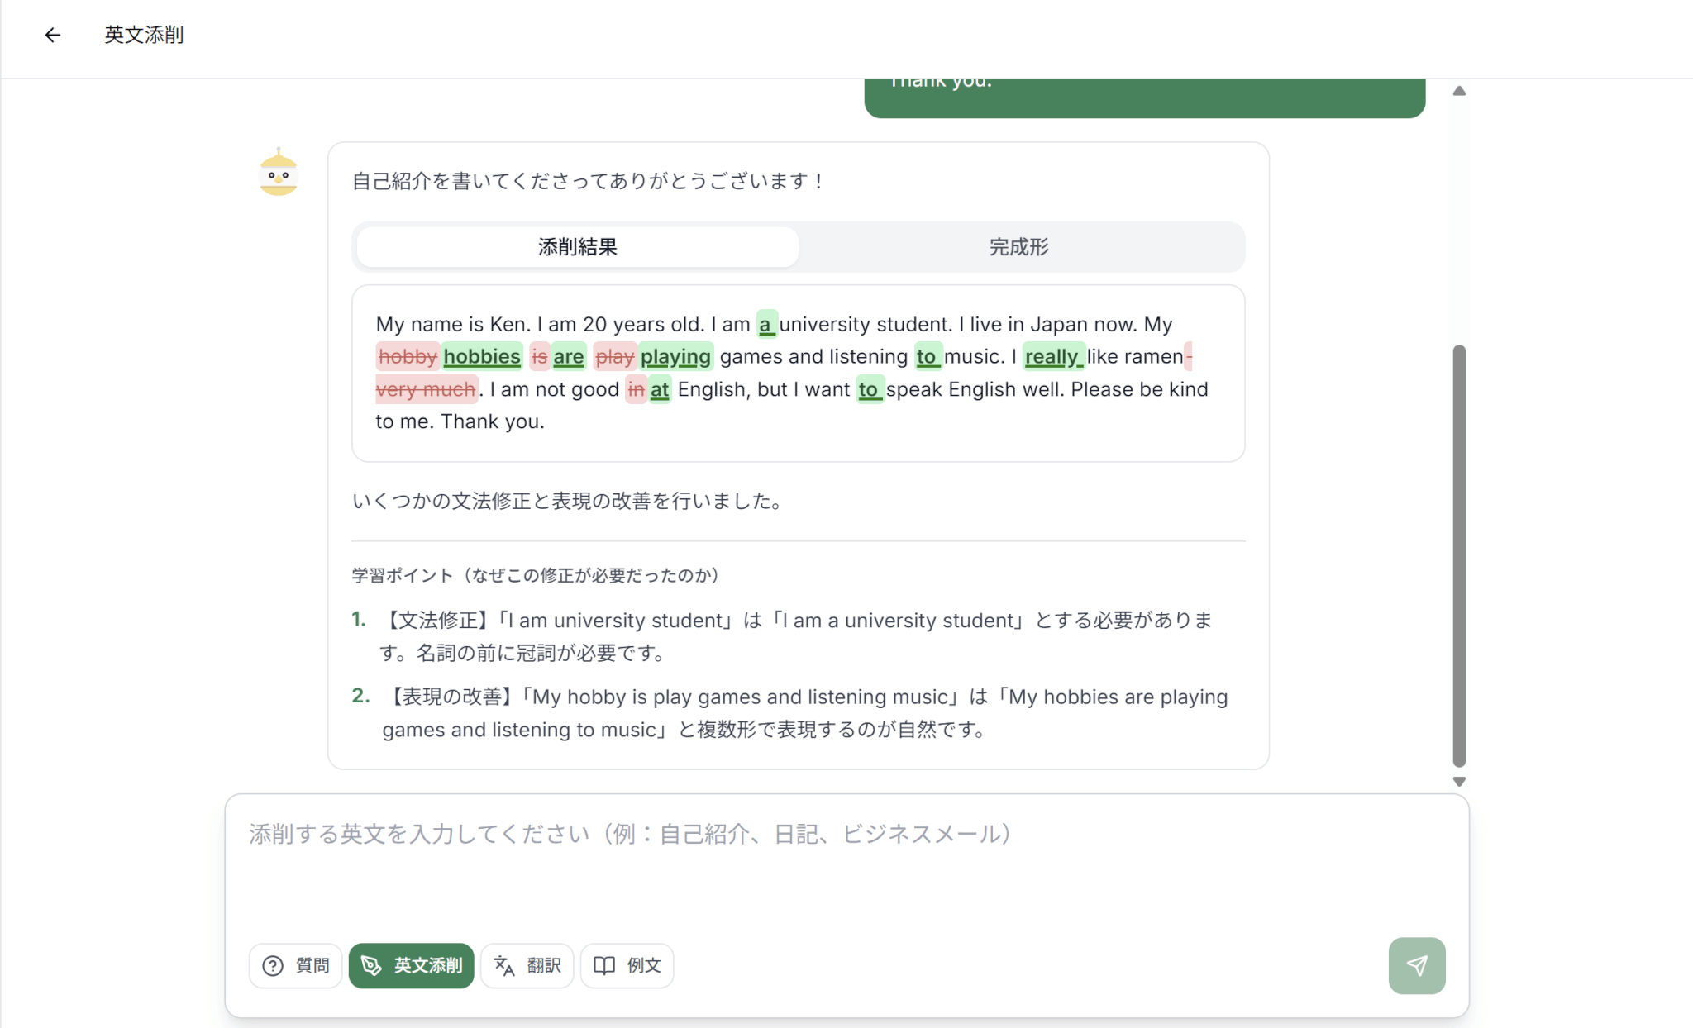
Task: Click the robot assistant avatar
Action: (279, 173)
